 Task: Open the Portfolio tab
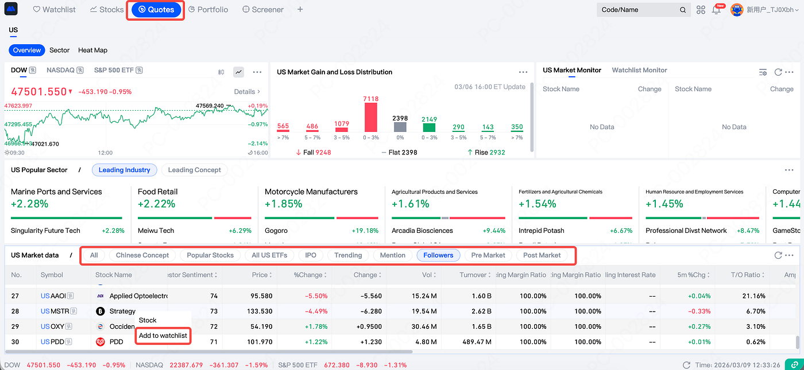(208, 10)
